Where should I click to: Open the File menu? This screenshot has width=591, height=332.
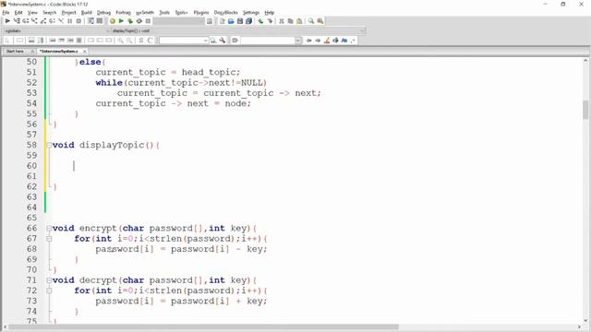[x=6, y=12]
